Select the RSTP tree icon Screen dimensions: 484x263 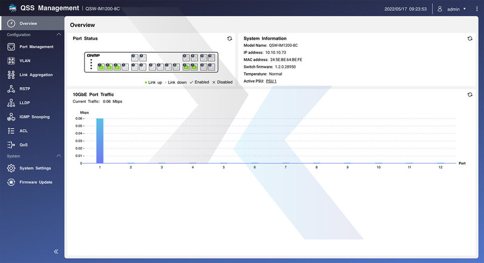click(x=11, y=89)
